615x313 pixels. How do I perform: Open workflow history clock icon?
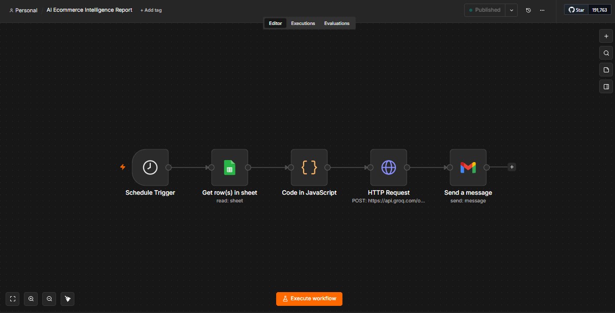(528, 10)
